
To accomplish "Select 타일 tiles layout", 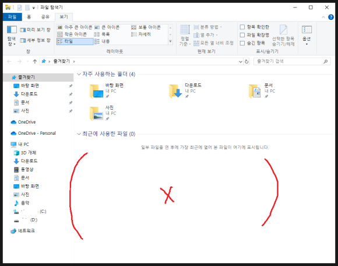I will [x=75, y=41].
